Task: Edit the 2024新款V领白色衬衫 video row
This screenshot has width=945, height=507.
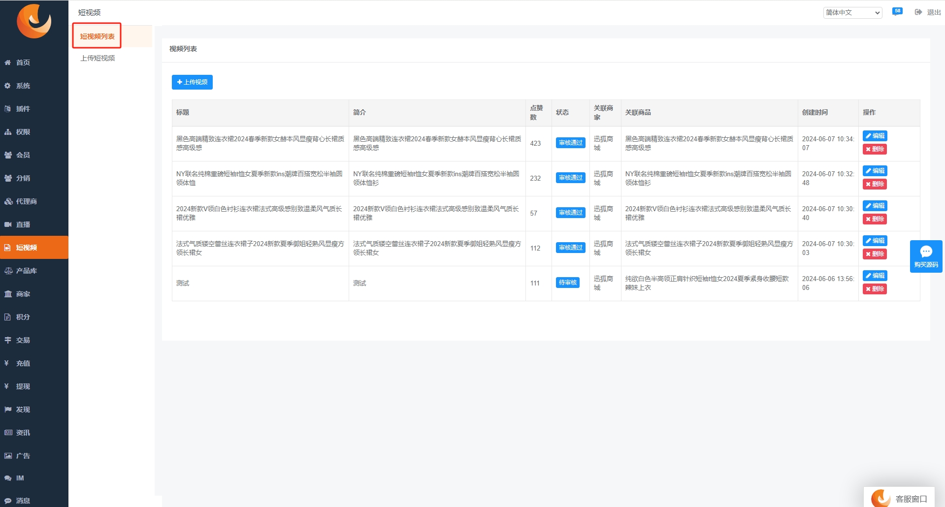Action: coord(875,206)
